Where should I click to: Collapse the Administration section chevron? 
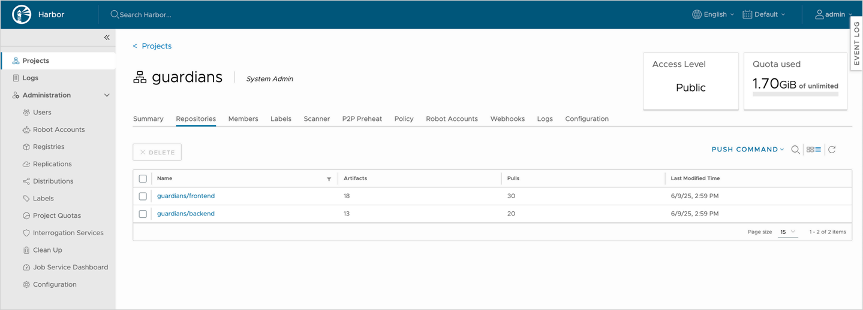point(107,95)
